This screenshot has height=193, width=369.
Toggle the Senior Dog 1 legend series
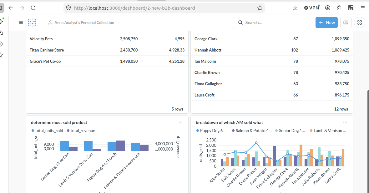click(290, 131)
